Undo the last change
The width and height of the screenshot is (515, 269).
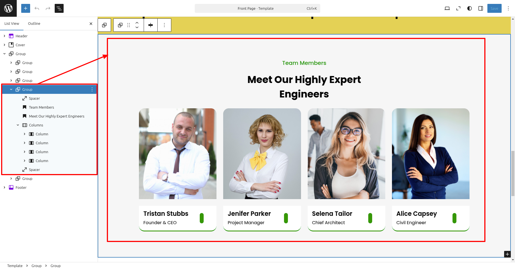37,8
